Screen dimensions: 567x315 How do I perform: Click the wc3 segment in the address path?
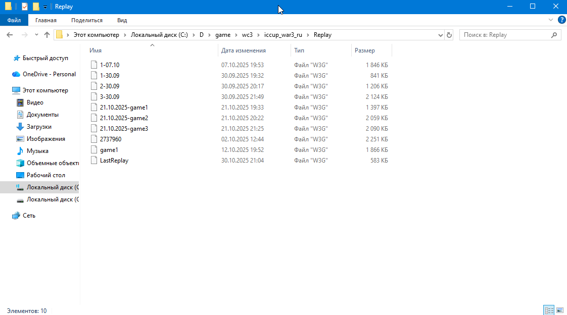tap(247, 35)
